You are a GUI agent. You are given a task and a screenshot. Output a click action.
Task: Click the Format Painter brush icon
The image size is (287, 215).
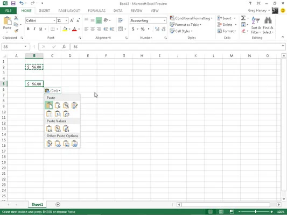16,31
